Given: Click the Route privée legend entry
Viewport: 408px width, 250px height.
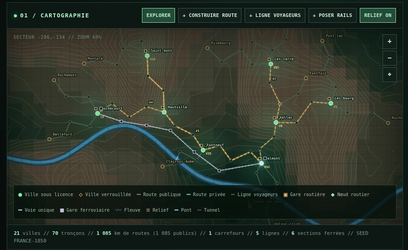Looking at the screenshot, I should (x=206, y=194).
